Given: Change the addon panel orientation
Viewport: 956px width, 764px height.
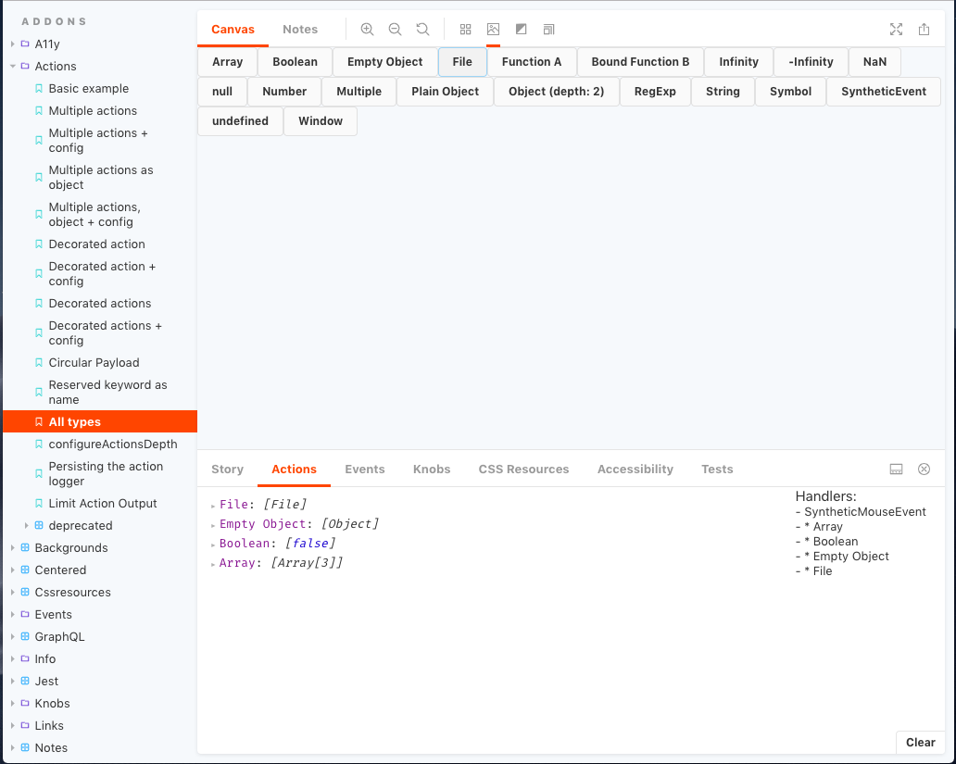Looking at the screenshot, I should (x=896, y=469).
